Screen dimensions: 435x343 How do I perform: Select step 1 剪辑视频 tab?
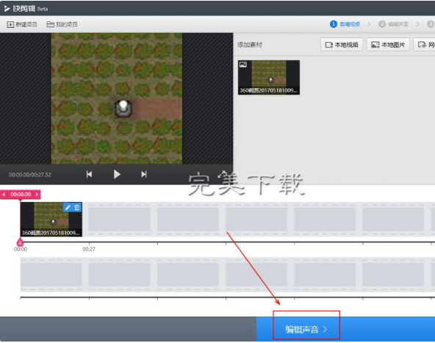(345, 24)
